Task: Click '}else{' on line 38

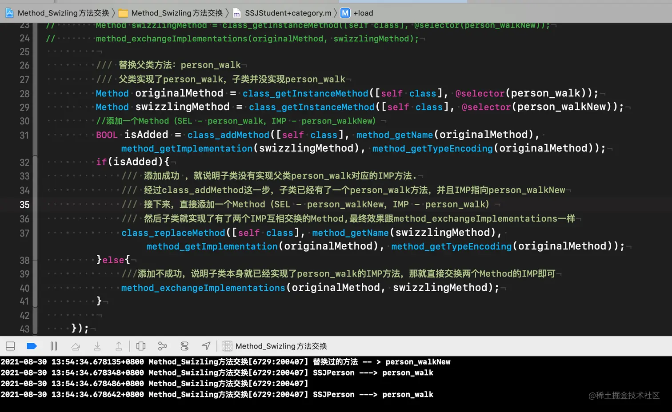Action: tap(113, 260)
